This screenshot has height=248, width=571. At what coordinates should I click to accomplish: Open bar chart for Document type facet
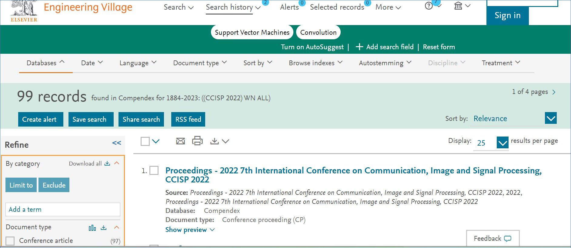pos(92,228)
